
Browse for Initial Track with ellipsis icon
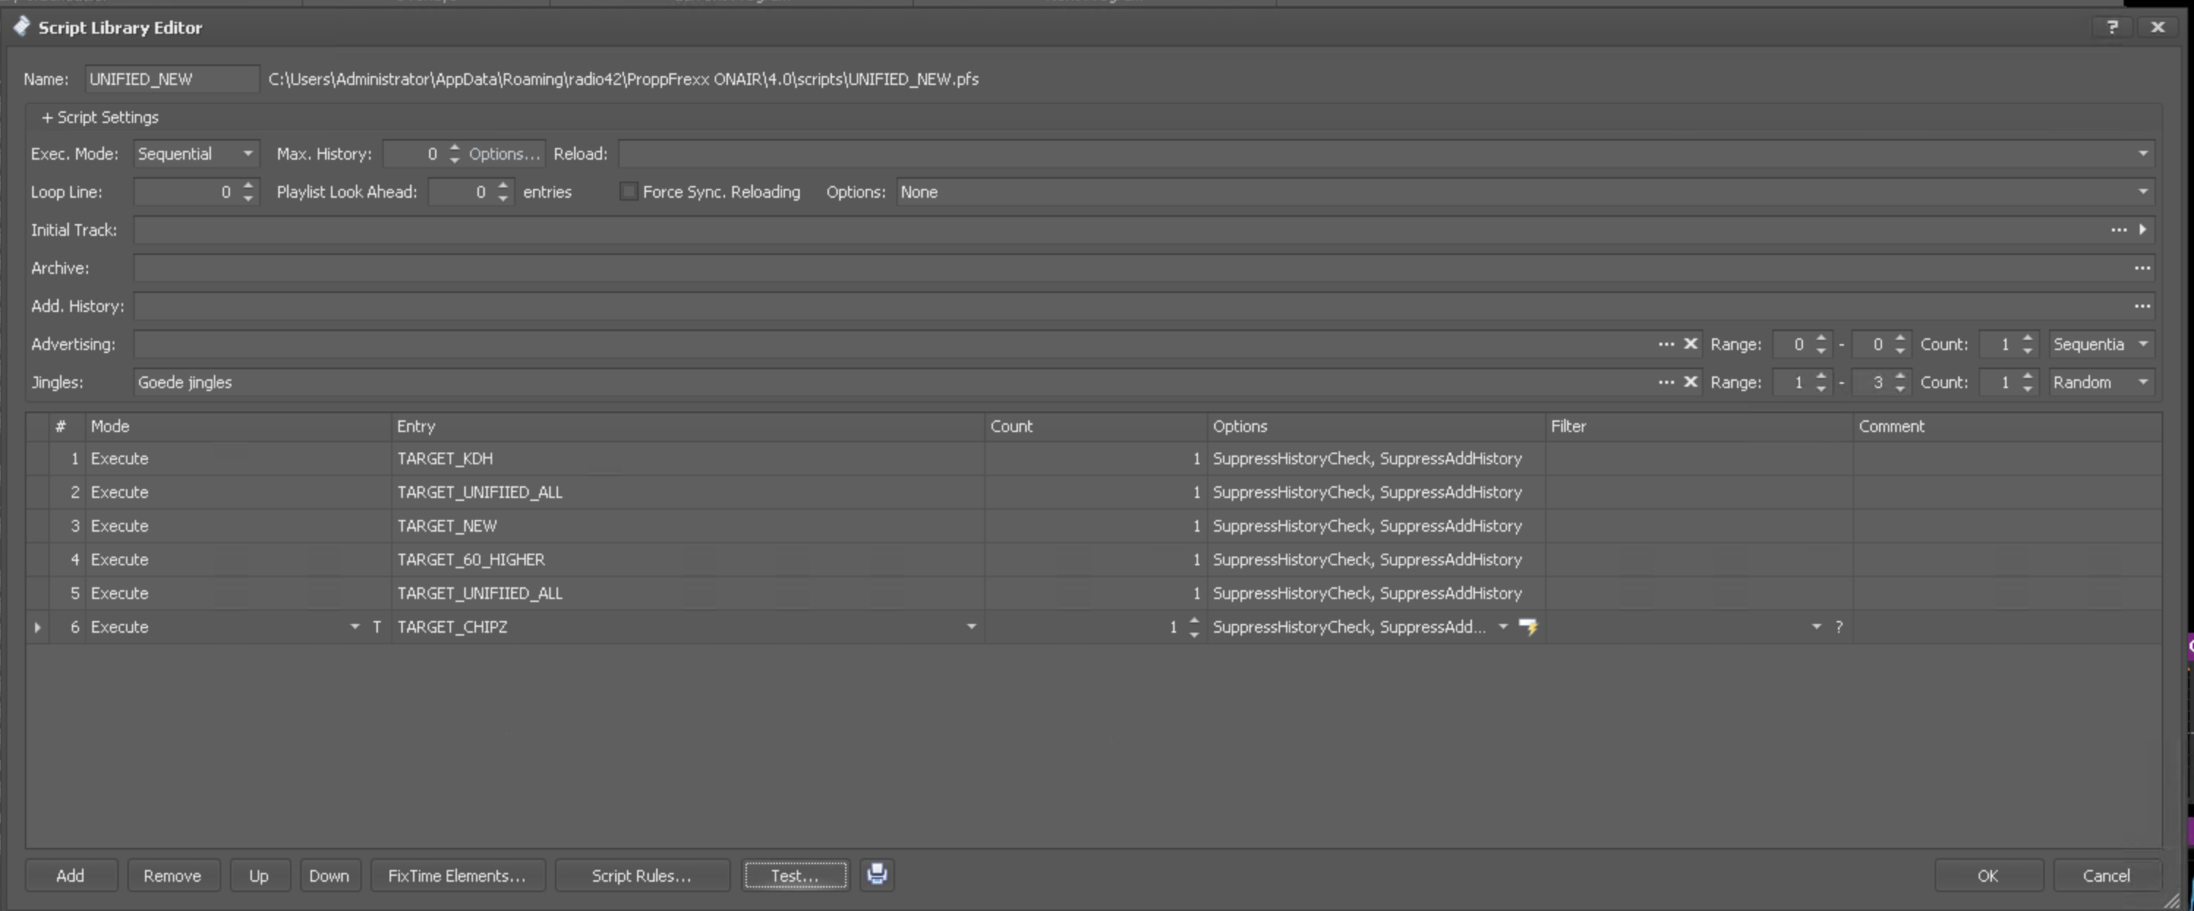pyautogui.click(x=2118, y=230)
